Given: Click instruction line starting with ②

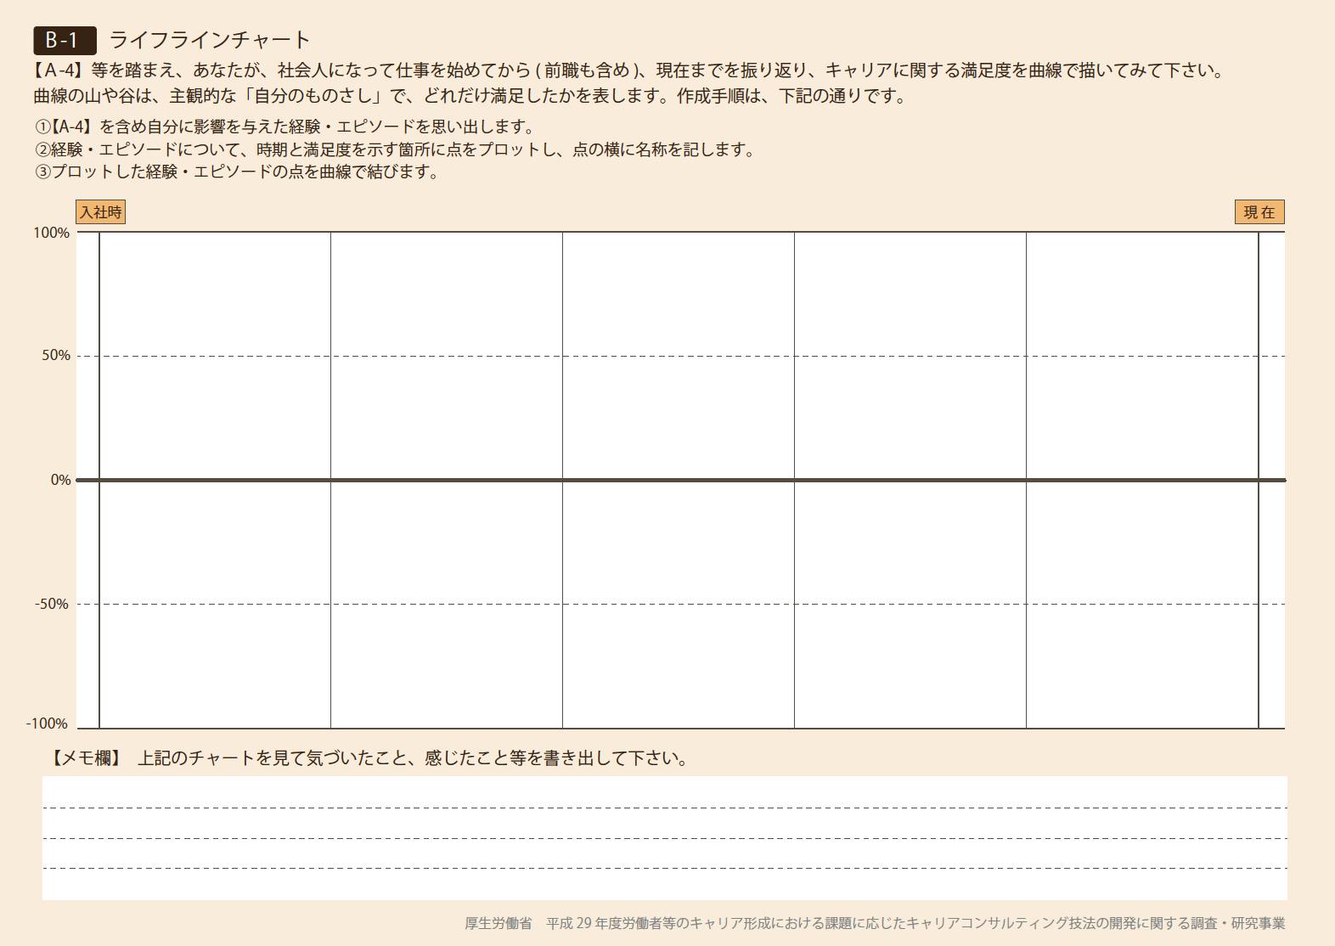Looking at the screenshot, I should [395, 149].
